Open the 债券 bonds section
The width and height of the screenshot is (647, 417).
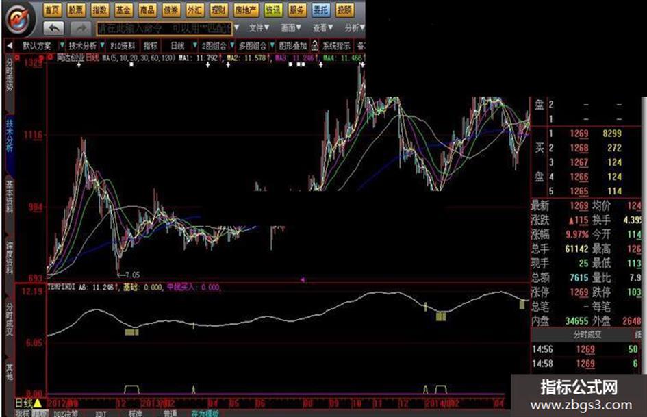pos(171,10)
